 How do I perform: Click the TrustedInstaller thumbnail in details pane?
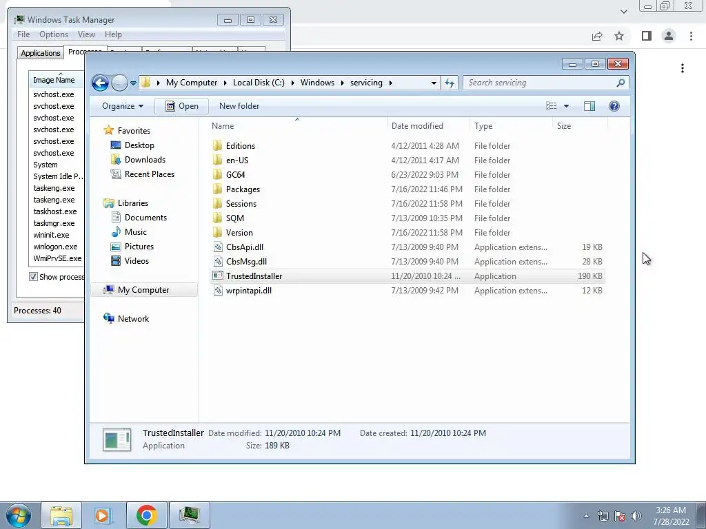tap(117, 439)
